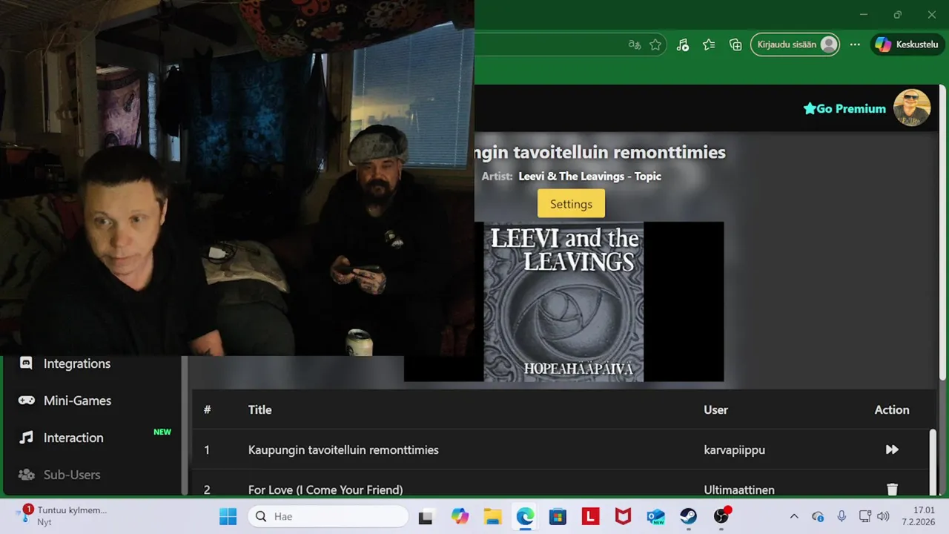The width and height of the screenshot is (949, 534).
Task: Click the Mini-Games gamepad icon
Action: [26, 400]
